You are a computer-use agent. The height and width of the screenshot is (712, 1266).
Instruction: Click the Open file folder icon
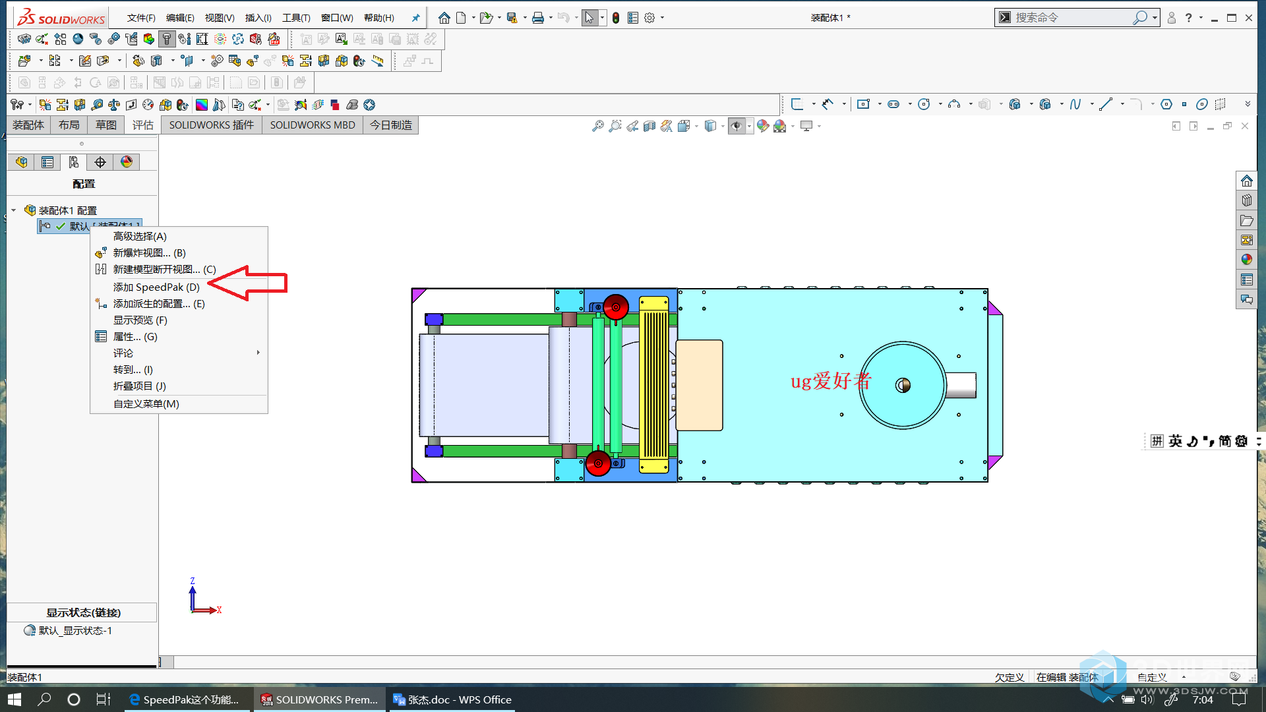click(x=486, y=18)
